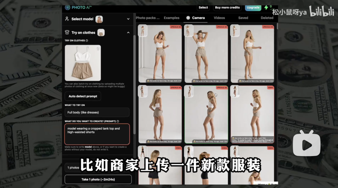The width and height of the screenshot is (338, 188).
Task: Click Buy more credits button
Action: point(227,8)
